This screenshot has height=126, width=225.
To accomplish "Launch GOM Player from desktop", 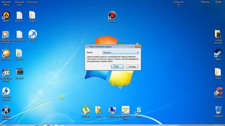I will (6, 53).
